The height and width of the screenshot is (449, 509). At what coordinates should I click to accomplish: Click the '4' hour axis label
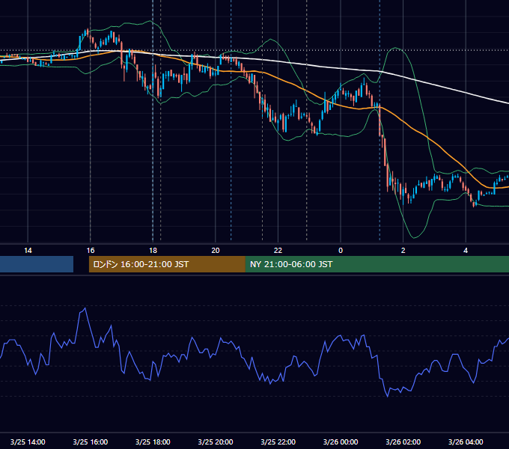point(466,251)
